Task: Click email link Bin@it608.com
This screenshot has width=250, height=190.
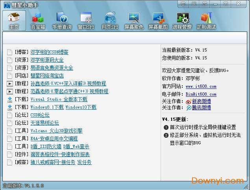Action: click(201, 94)
